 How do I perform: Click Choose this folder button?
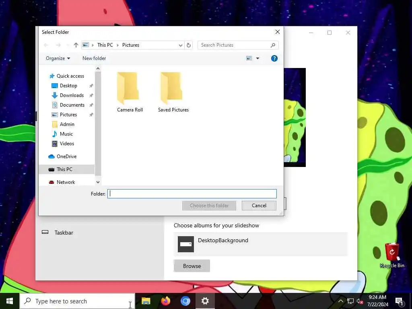point(209,206)
